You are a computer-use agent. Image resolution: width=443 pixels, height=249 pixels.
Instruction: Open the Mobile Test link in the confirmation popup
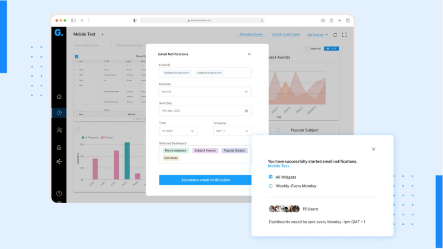click(x=279, y=166)
